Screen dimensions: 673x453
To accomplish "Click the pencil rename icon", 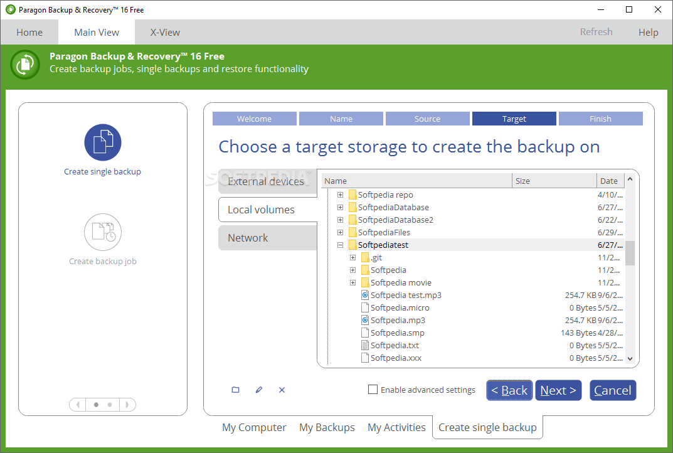I will pyautogui.click(x=259, y=390).
